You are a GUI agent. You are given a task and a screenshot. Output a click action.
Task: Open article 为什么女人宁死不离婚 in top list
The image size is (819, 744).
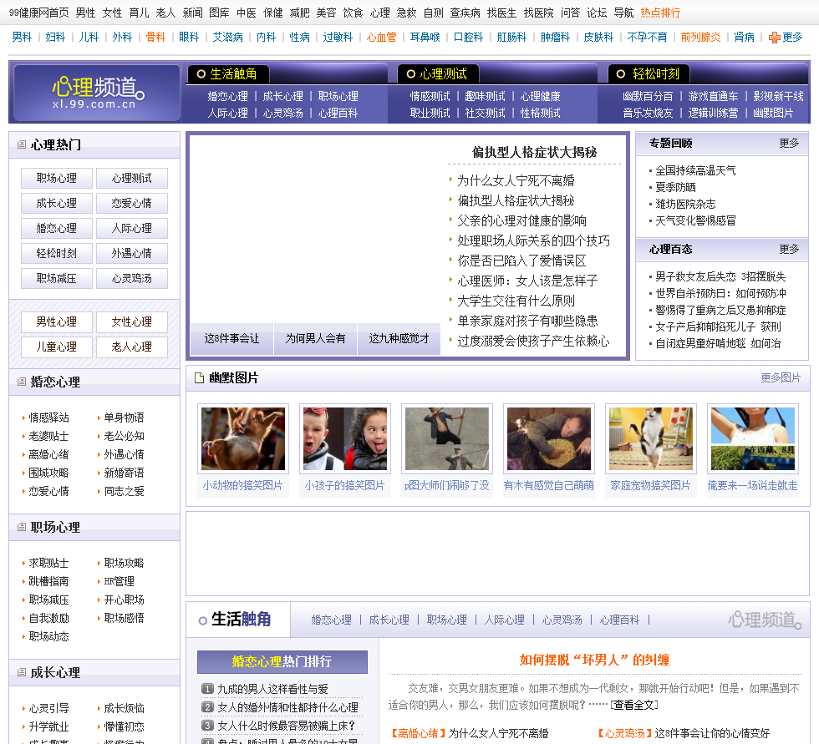pos(516,180)
